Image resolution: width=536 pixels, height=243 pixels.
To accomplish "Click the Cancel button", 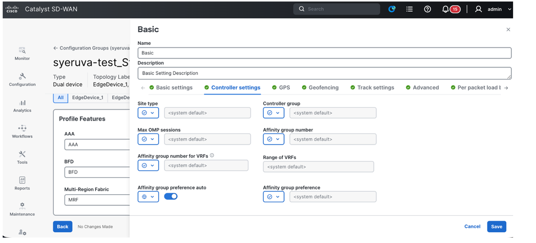I will (472, 226).
